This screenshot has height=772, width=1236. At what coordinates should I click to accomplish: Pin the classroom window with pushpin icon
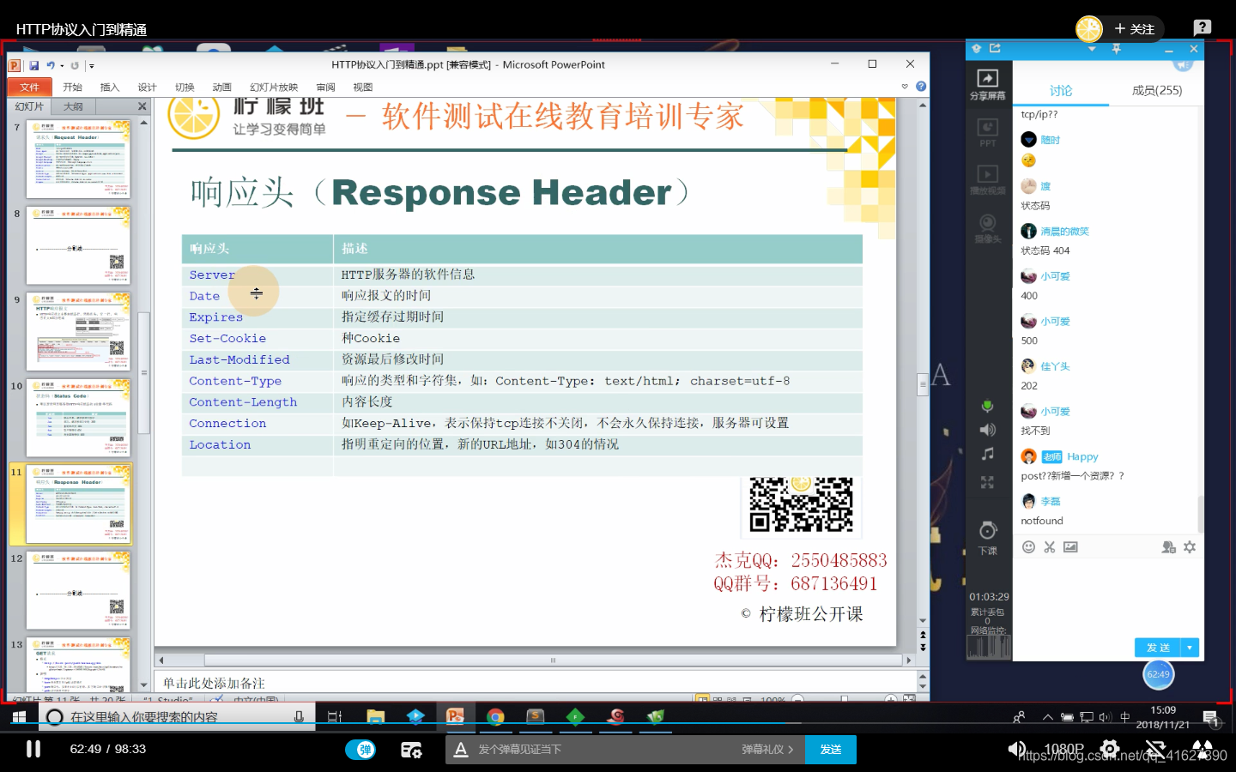tap(1117, 49)
